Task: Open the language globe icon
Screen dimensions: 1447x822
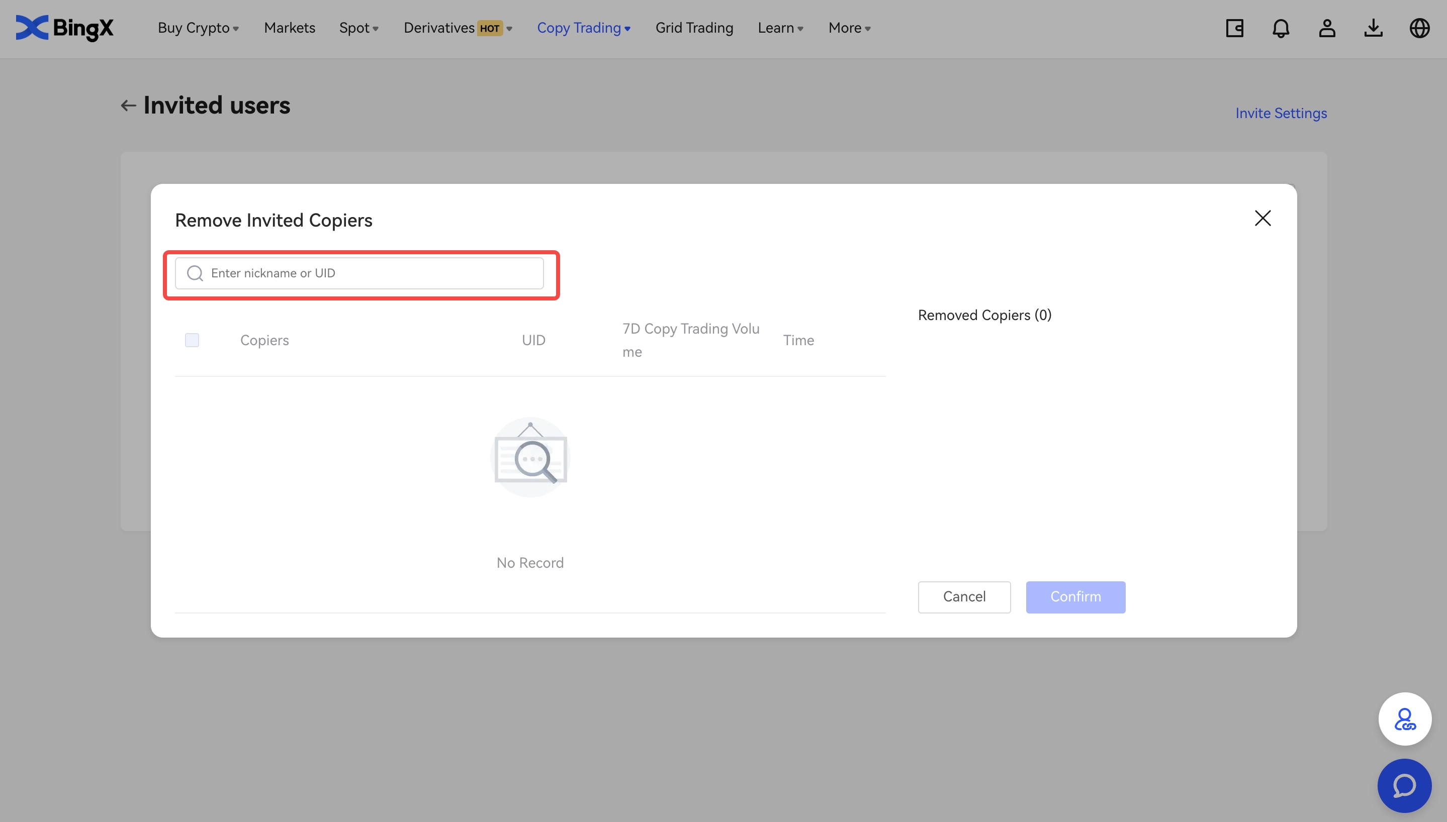Action: [x=1419, y=28]
